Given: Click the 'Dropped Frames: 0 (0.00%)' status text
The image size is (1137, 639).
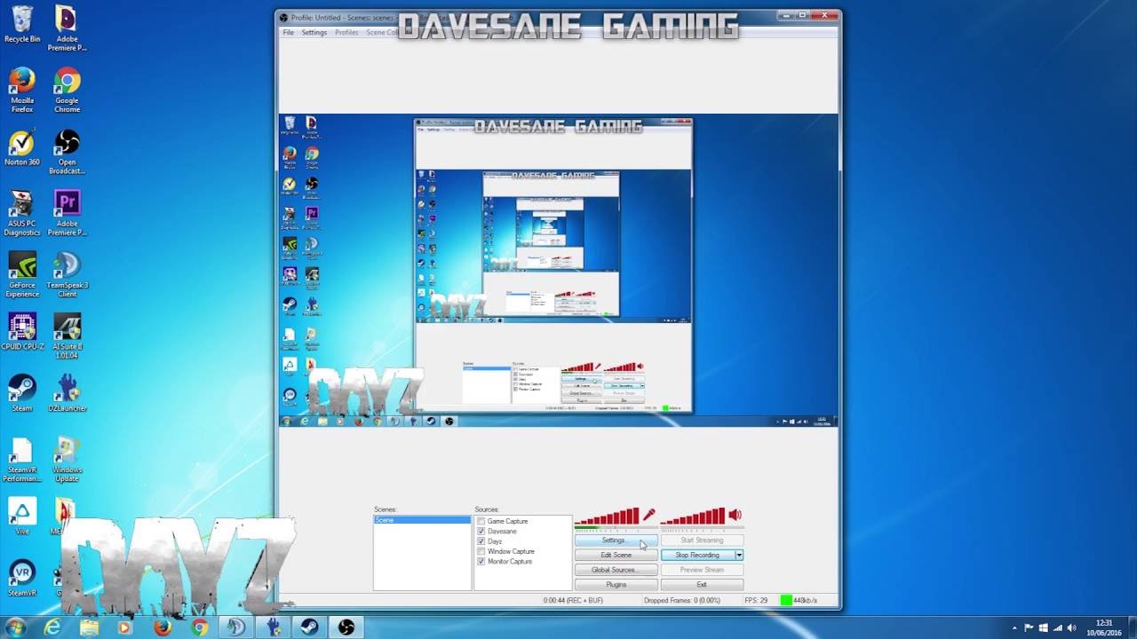Looking at the screenshot, I should 682,601.
